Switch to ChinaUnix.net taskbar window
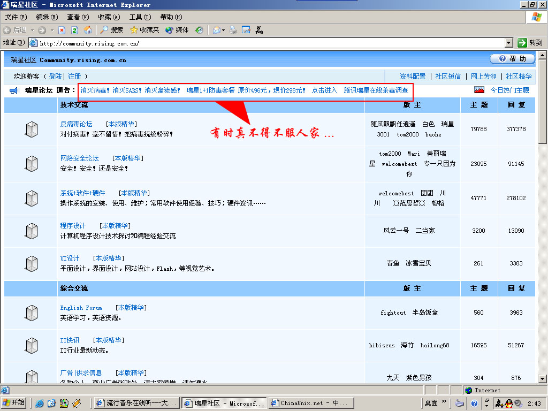Screen dimensions: 548x411 point(311,404)
